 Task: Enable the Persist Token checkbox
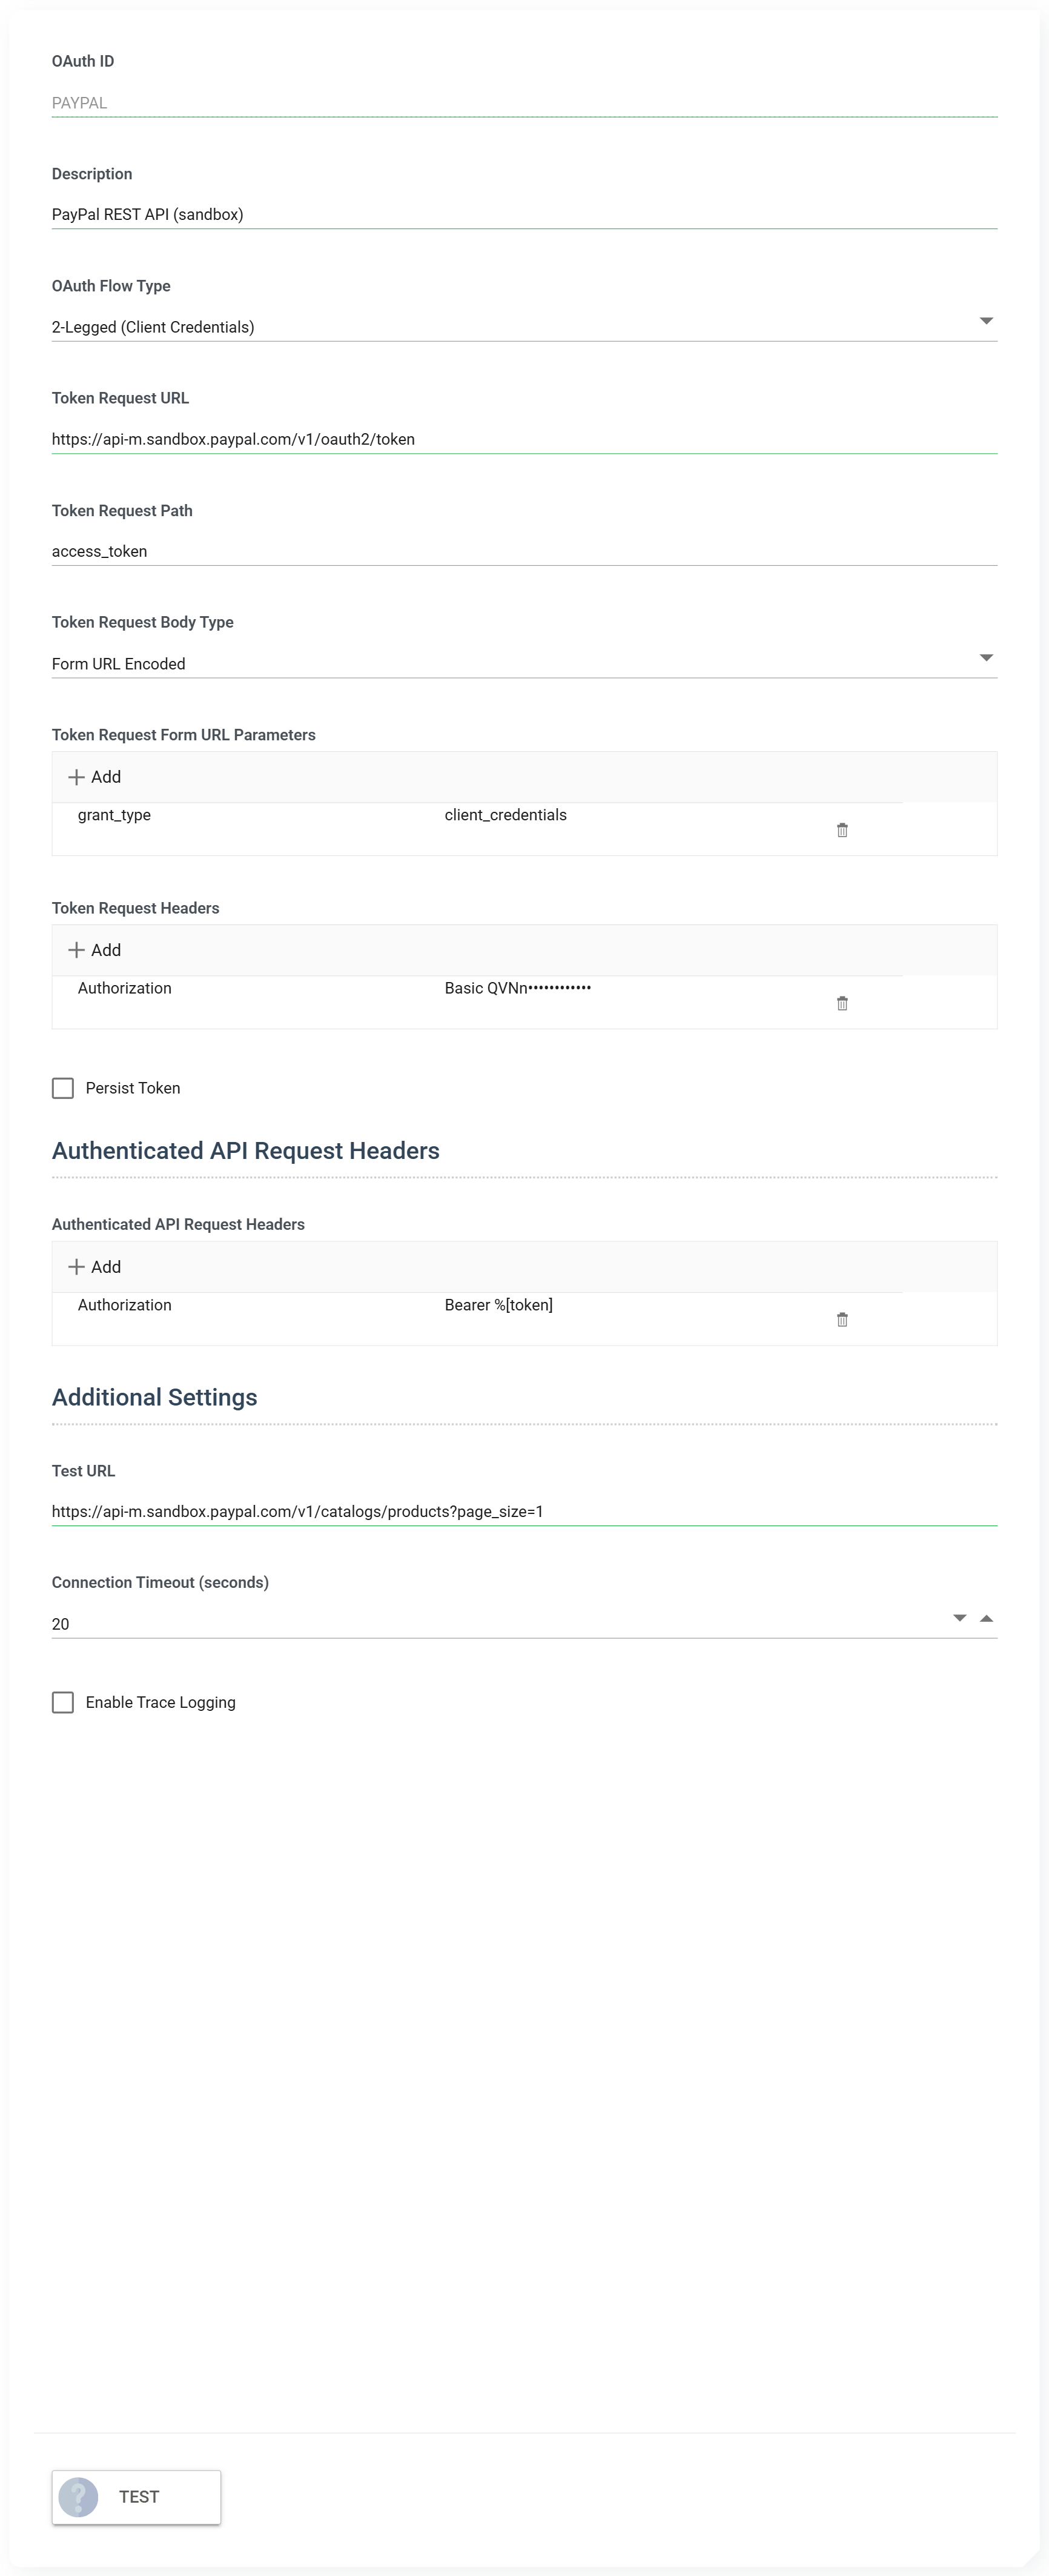(63, 1088)
